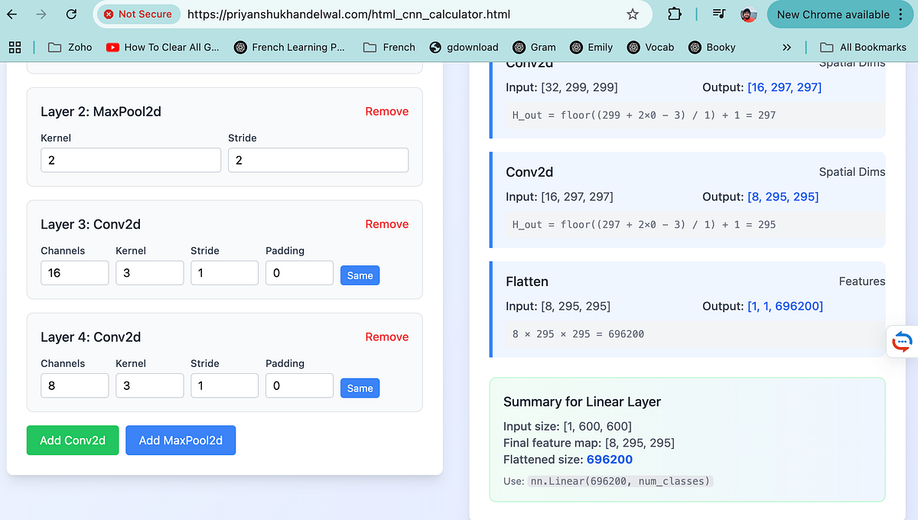Click the Kernel input field of Layer 2
Image resolution: width=918 pixels, height=520 pixels.
tap(130, 160)
